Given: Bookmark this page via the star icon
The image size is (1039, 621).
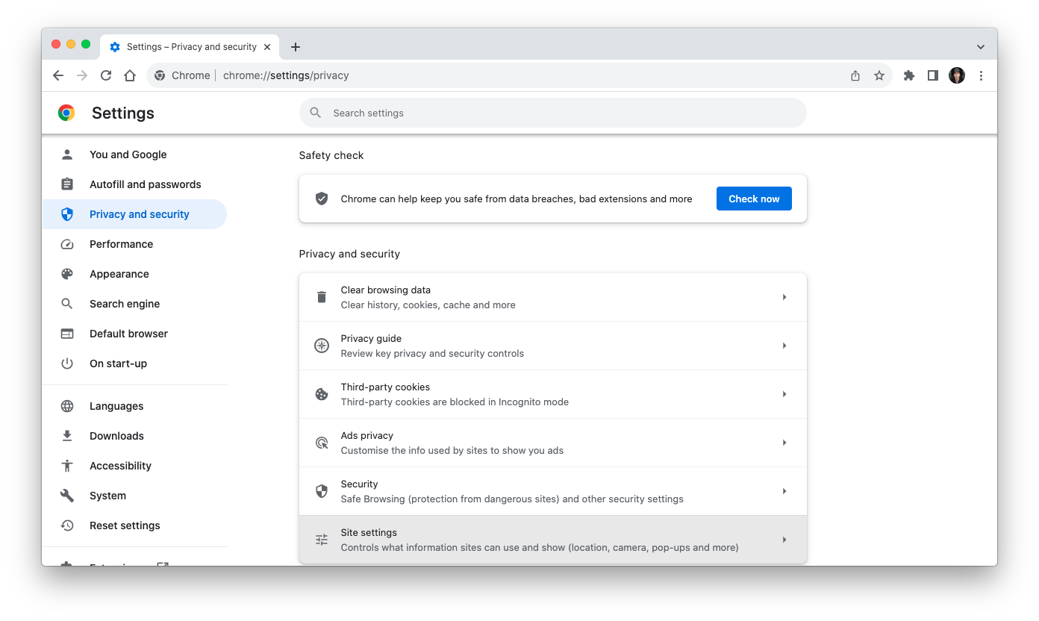Looking at the screenshot, I should tap(879, 75).
